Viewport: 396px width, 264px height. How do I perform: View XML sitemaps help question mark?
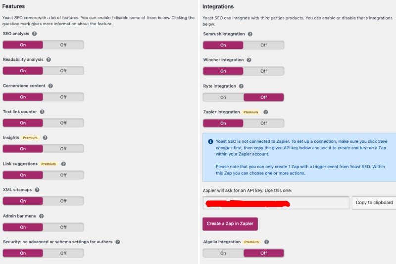click(37, 190)
